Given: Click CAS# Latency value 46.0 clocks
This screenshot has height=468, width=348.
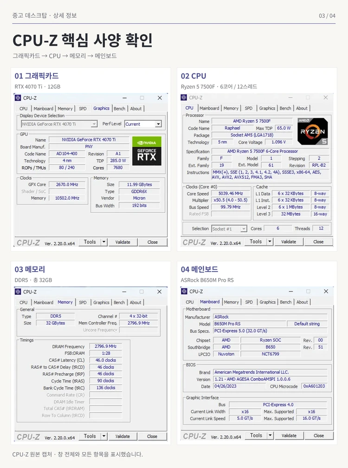Looking at the screenshot, I should point(106,360).
